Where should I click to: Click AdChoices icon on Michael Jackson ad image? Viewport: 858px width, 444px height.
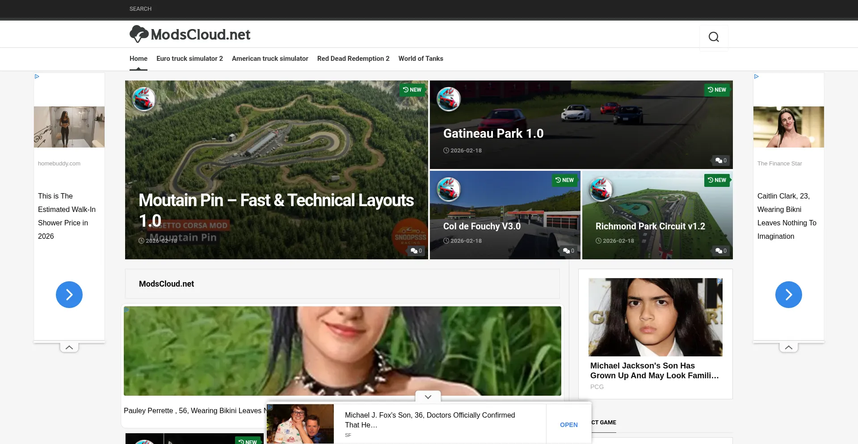click(719, 281)
